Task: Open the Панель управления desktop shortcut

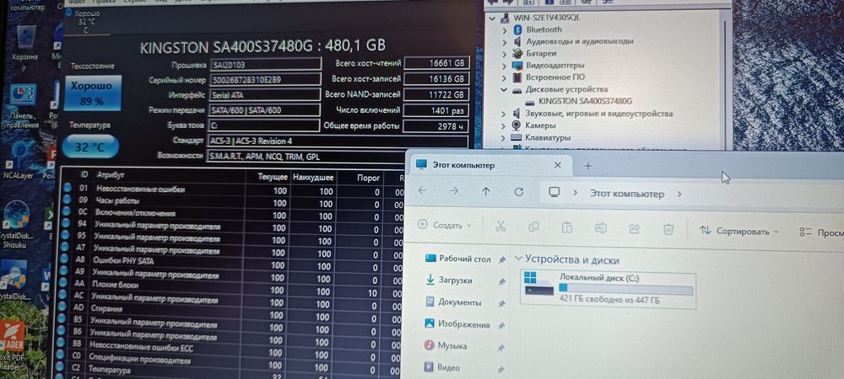Action: (x=24, y=106)
